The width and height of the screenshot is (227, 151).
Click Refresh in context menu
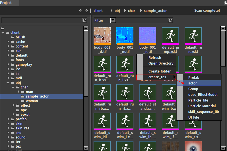pyautogui.click(x=155, y=58)
